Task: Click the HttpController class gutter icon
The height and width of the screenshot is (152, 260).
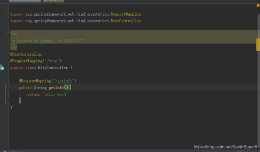Action: tap(2, 68)
